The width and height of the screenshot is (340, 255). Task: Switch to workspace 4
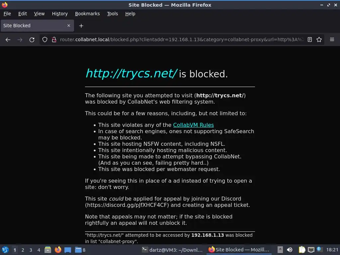(39, 250)
